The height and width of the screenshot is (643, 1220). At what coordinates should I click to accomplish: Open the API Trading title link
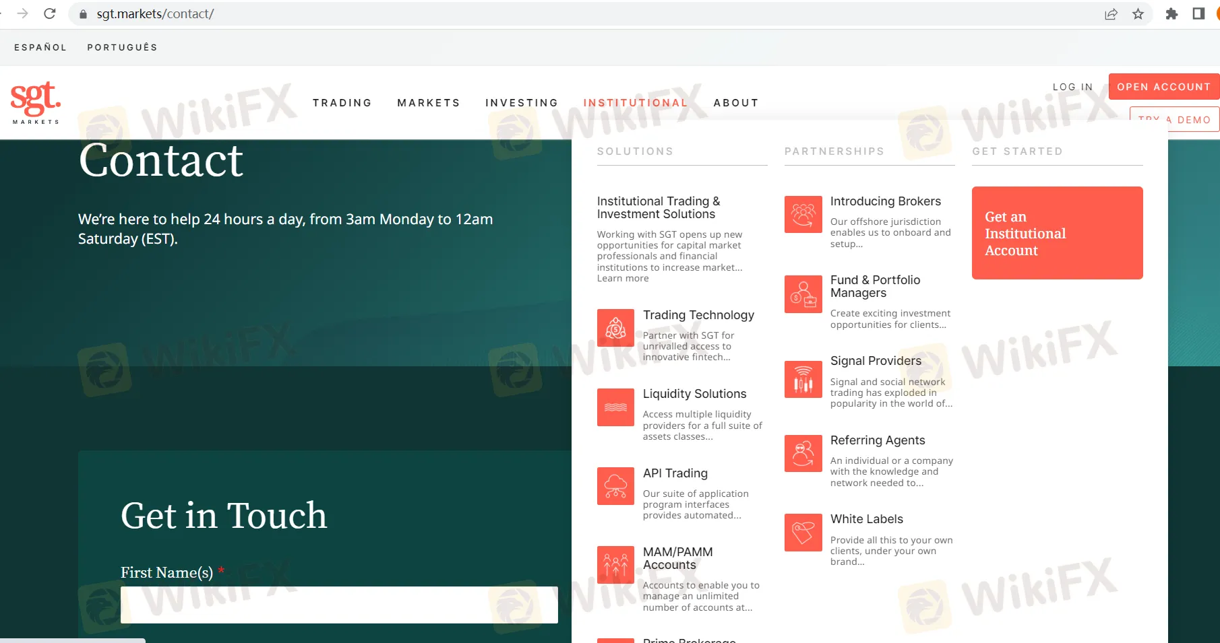tap(675, 473)
